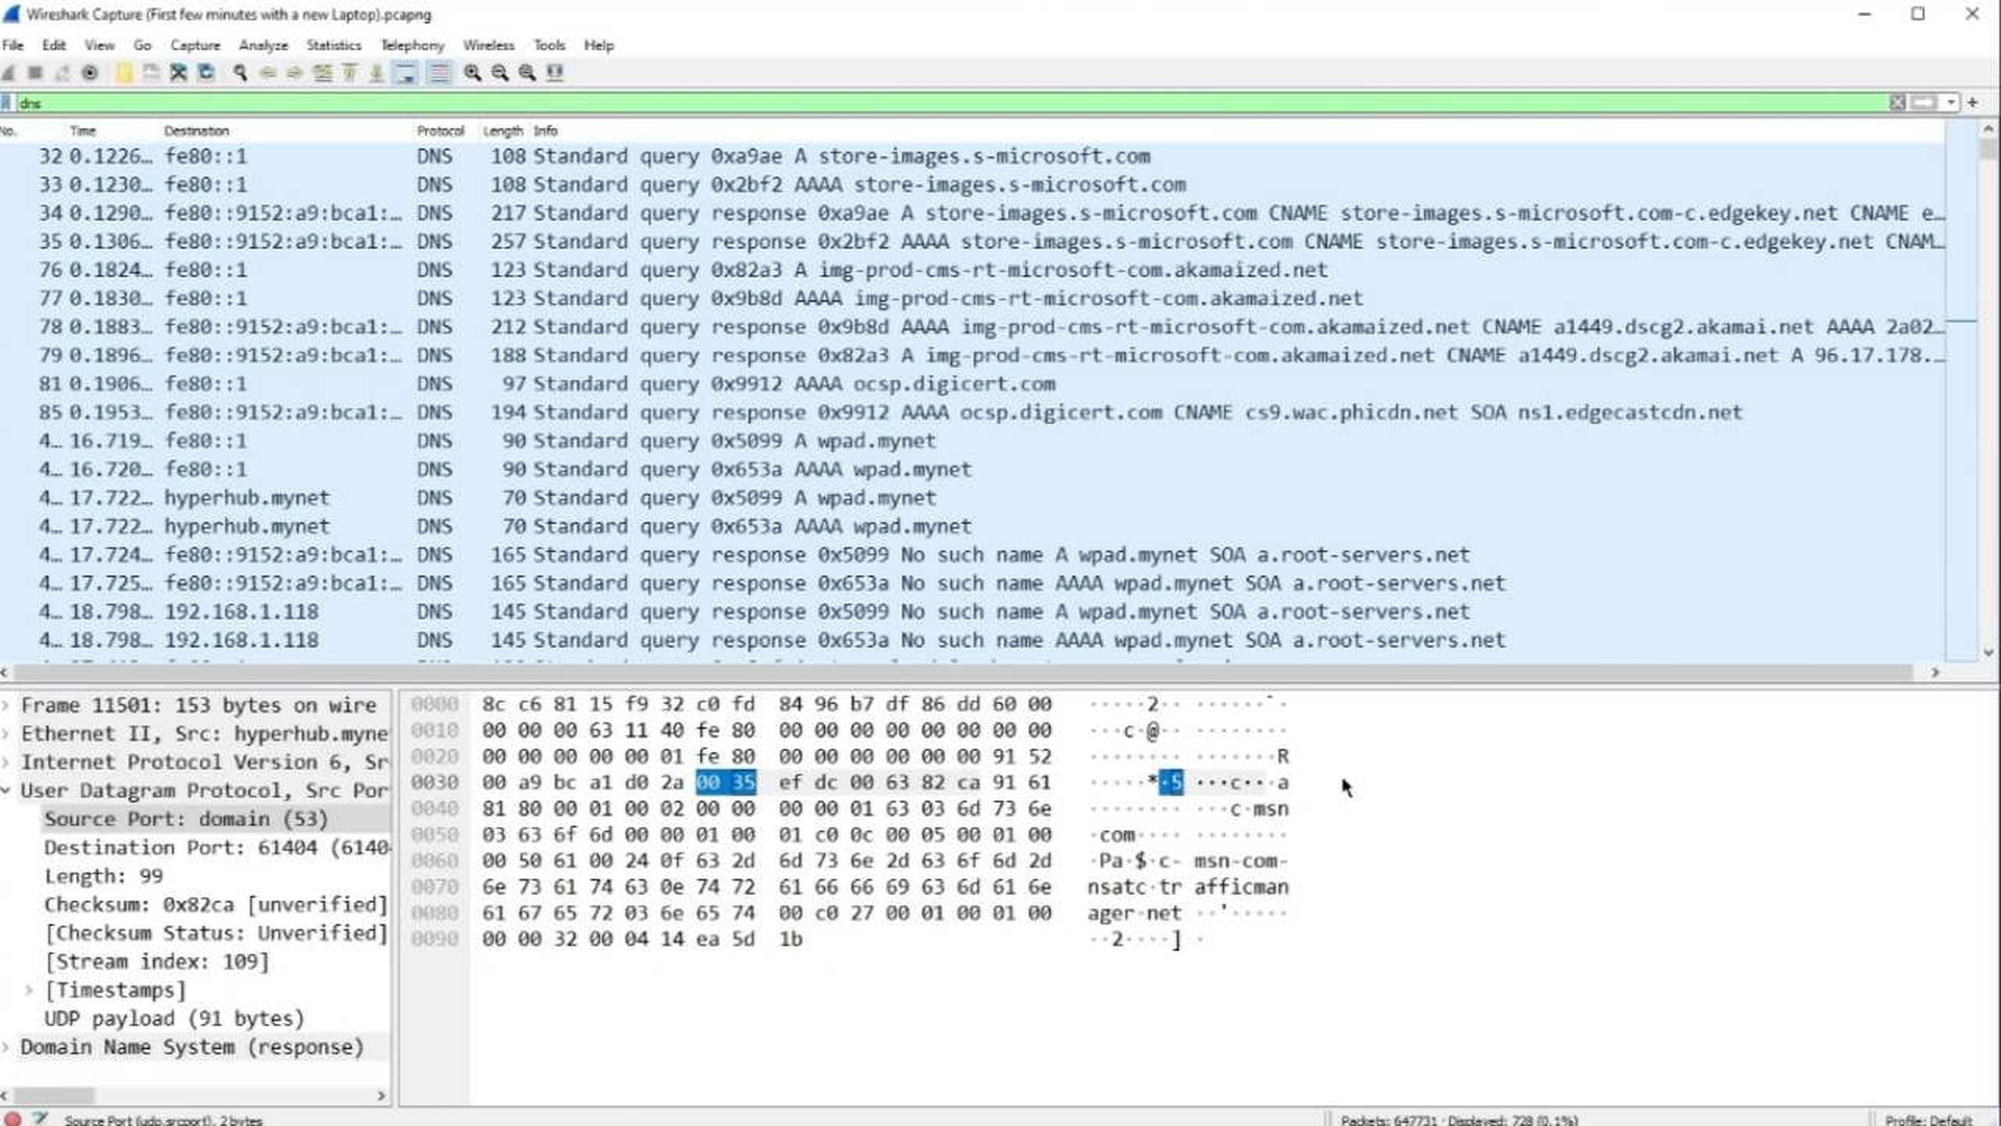Go to previous packet left arrow
Image resolution: width=2001 pixels, height=1126 pixels.
tap(268, 72)
